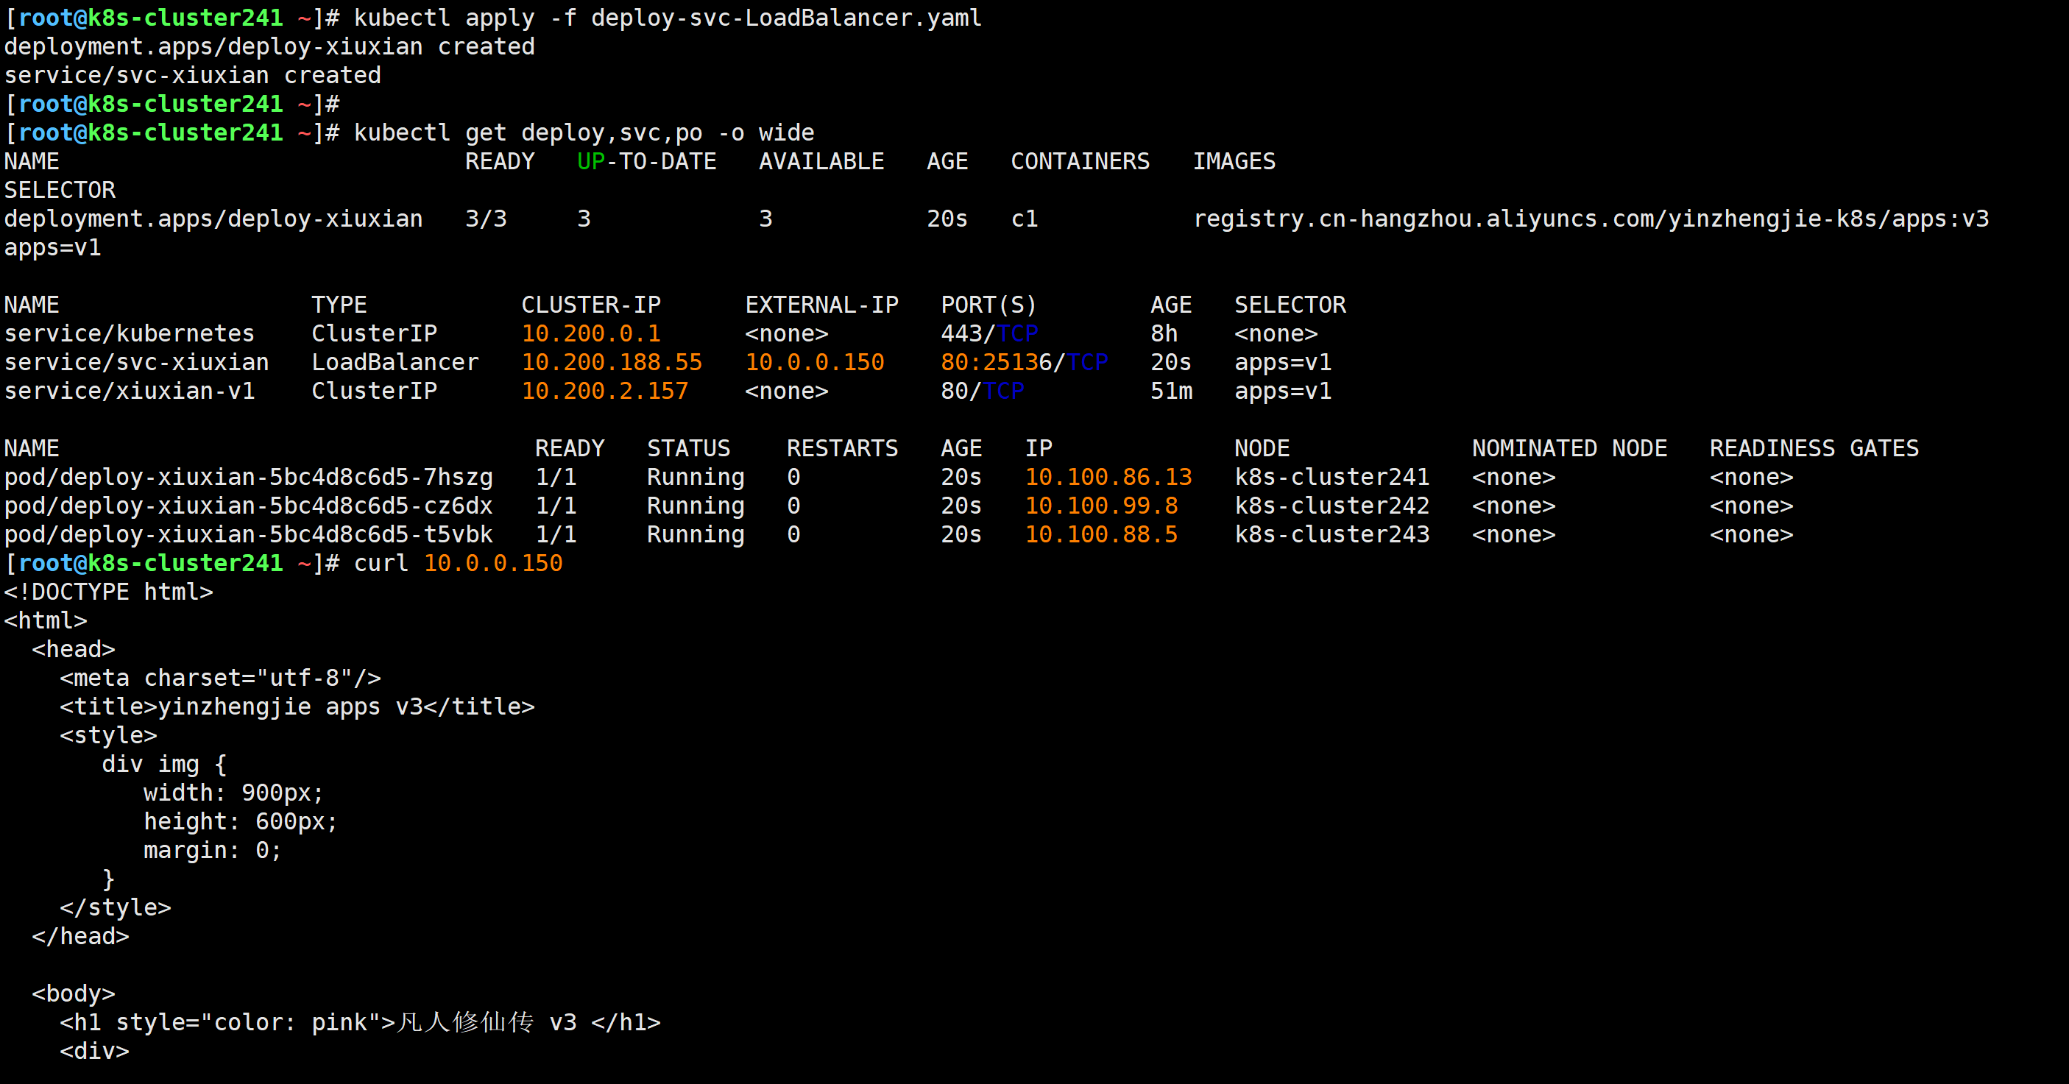2069x1084 pixels.
Task: Click the LoadBalancer type text
Action: point(395,362)
